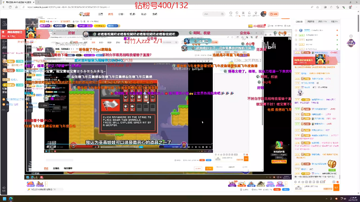Image resolution: width=360 pixels, height=202 pixels.
Task: Select the third tab in the ranking panel
Action: click(x=322, y=22)
